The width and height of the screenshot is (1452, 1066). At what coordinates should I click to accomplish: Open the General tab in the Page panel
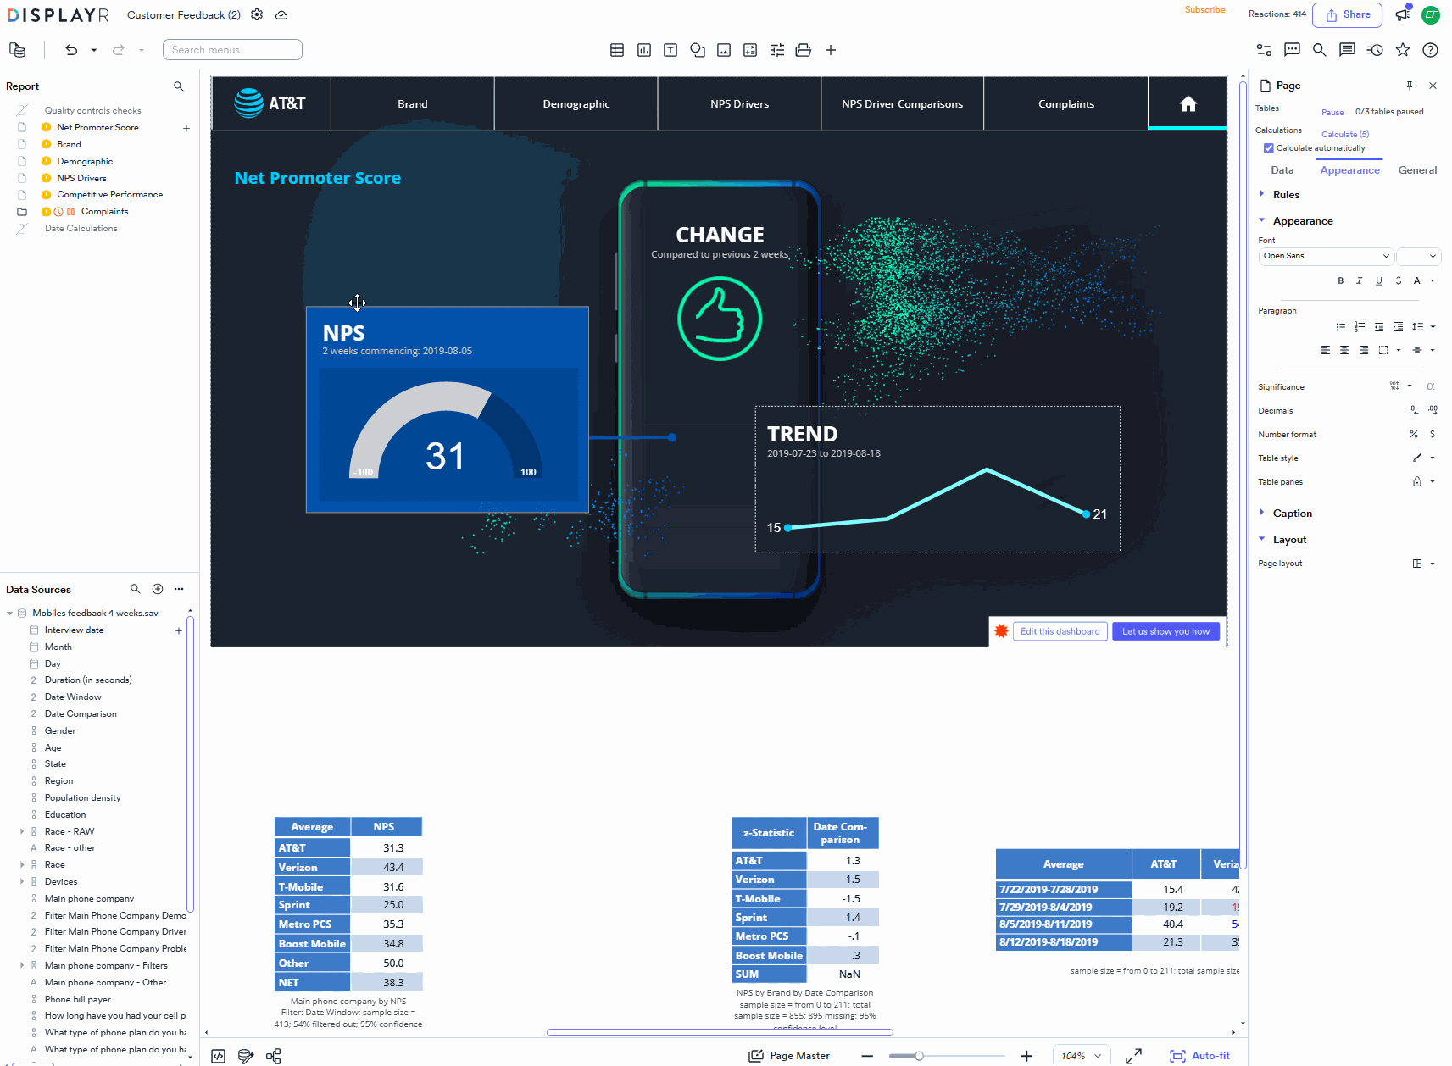[x=1416, y=169]
